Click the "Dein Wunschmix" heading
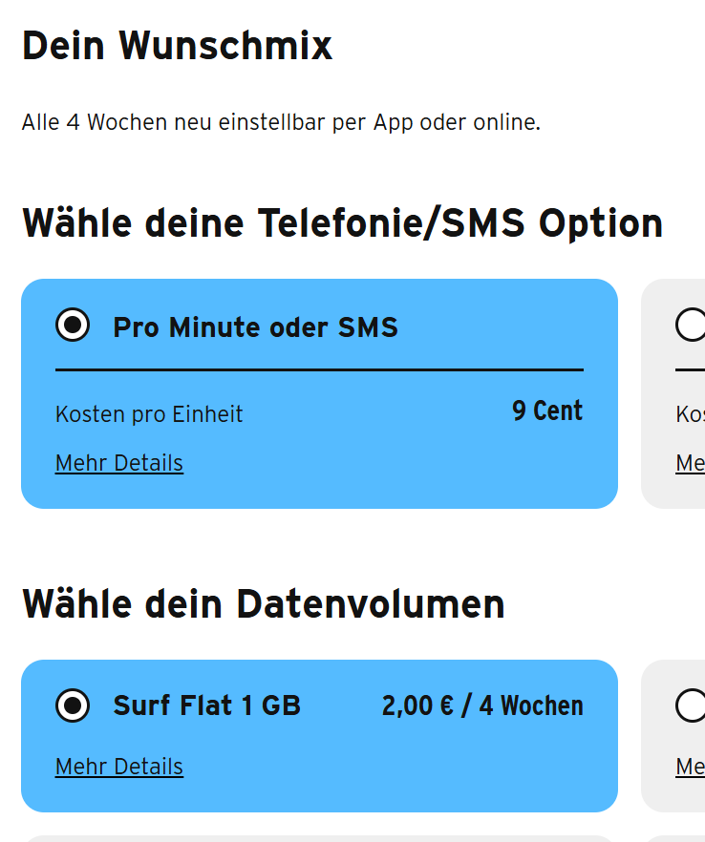705x842 pixels. click(177, 45)
